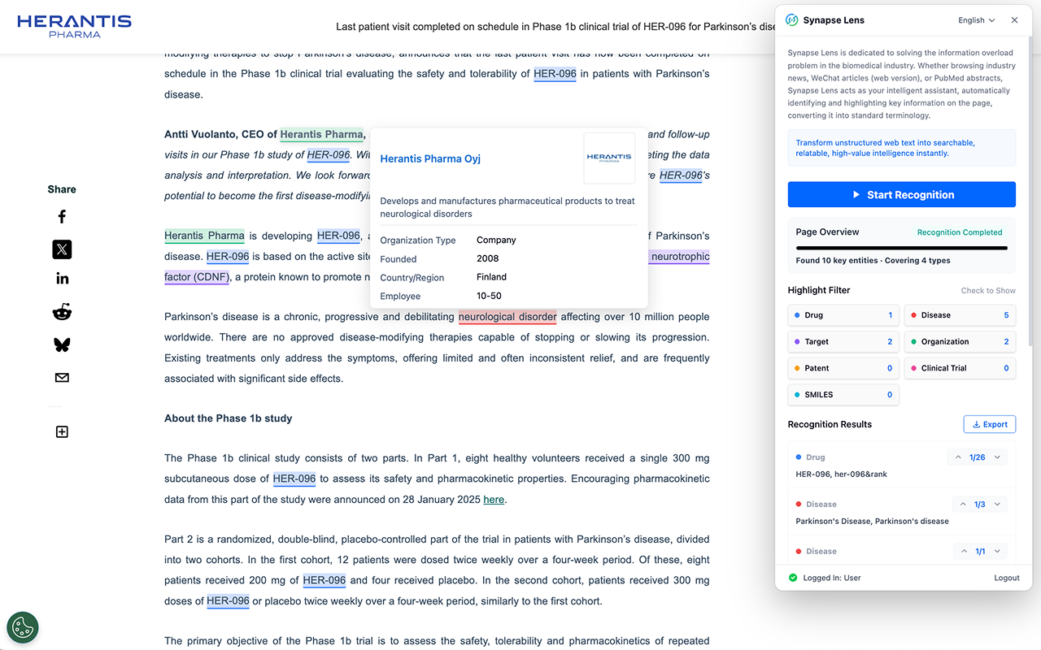Log out of Synapse Lens
The width and height of the screenshot is (1041, 650).
click(1006, 578)
